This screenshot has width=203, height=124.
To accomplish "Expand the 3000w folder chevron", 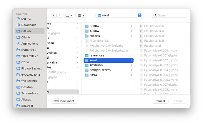I will (x=132, y=26).
